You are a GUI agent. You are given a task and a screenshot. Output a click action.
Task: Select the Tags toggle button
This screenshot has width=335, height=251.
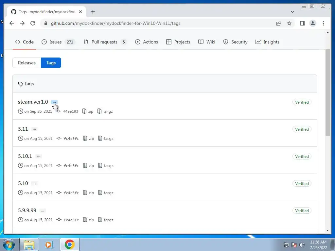51,63
